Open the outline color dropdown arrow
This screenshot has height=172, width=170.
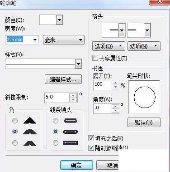click(x=60, y=20)
